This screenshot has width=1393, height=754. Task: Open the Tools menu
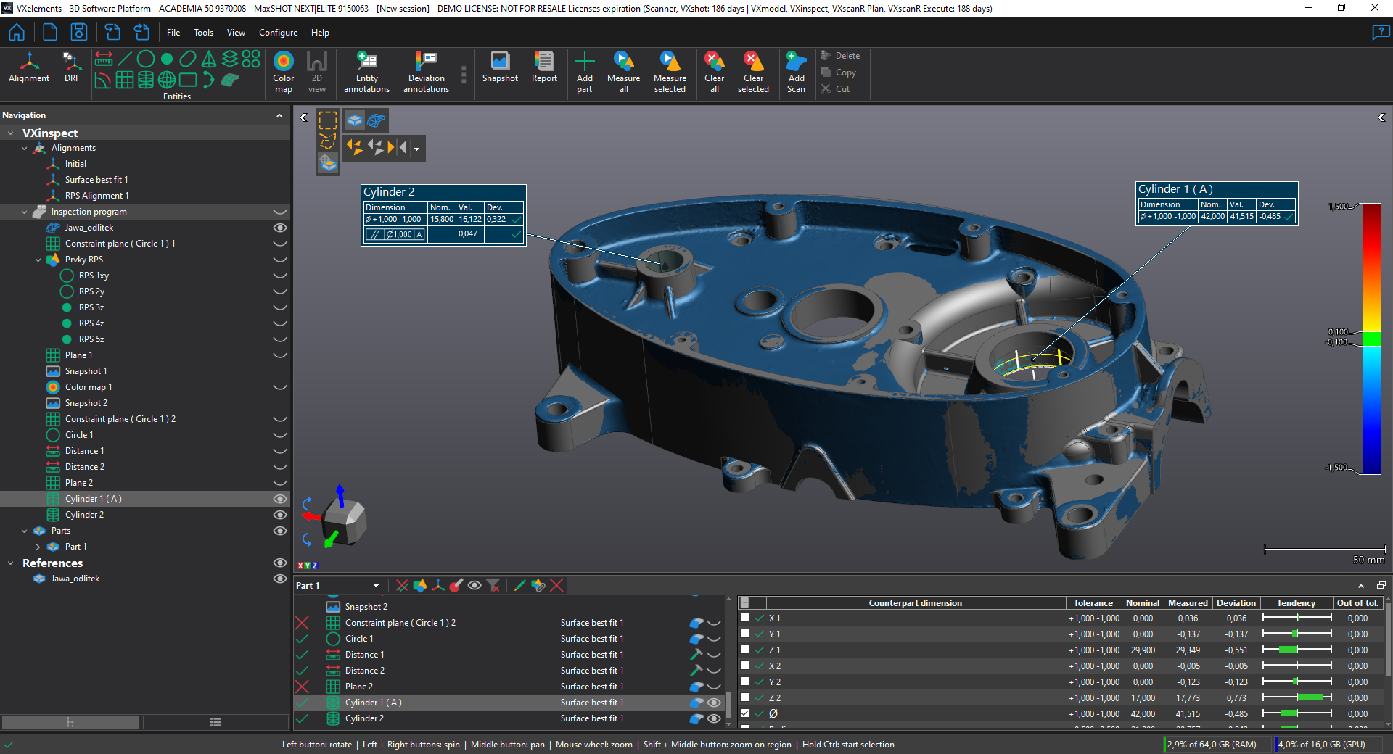[x=203, y=33]
